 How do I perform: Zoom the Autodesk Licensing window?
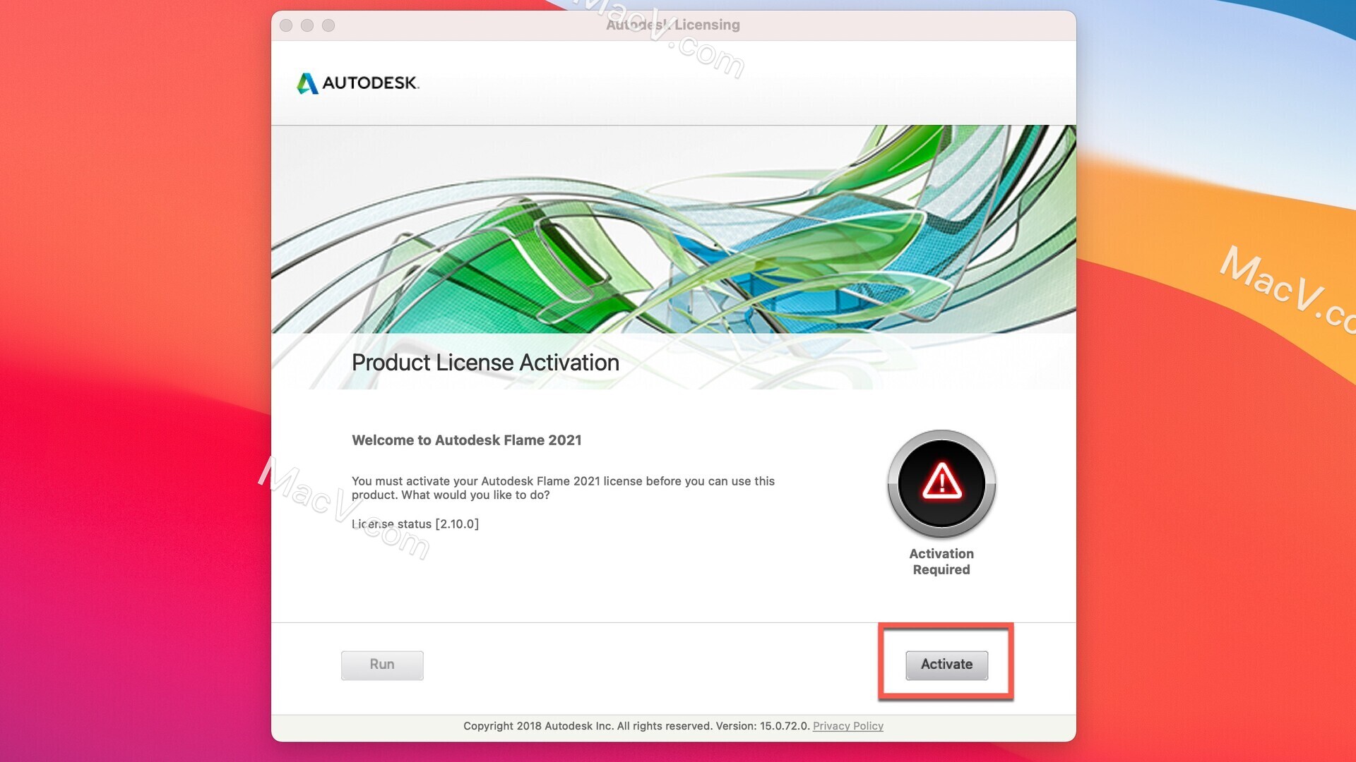(328, 25)
